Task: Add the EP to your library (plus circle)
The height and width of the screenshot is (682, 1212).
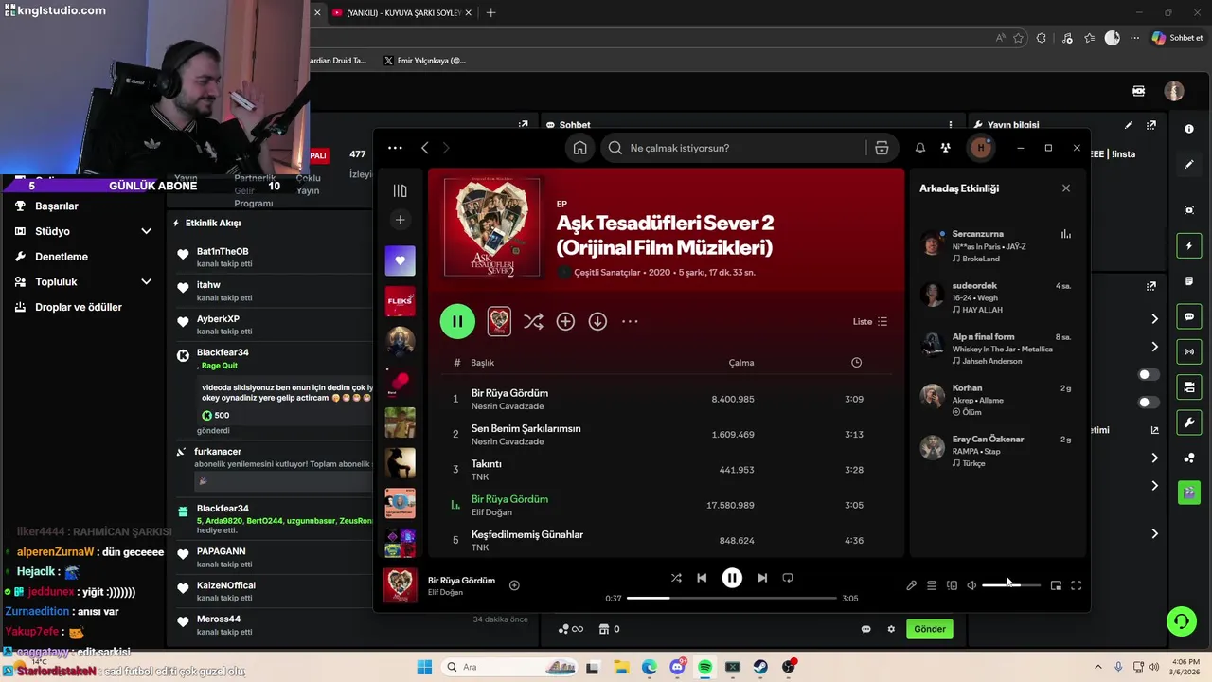Action: point(565,322)
